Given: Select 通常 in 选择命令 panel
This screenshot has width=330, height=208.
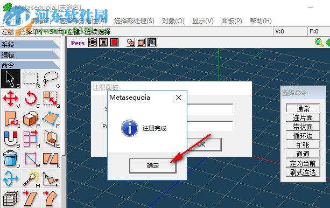Looking at the screenshot, I should (x=303, y=108).
